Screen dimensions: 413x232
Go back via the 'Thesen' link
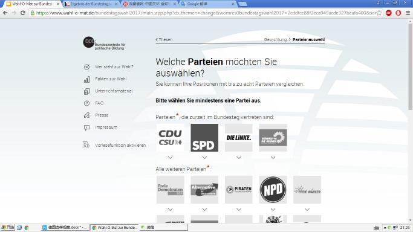coord(164,40)
